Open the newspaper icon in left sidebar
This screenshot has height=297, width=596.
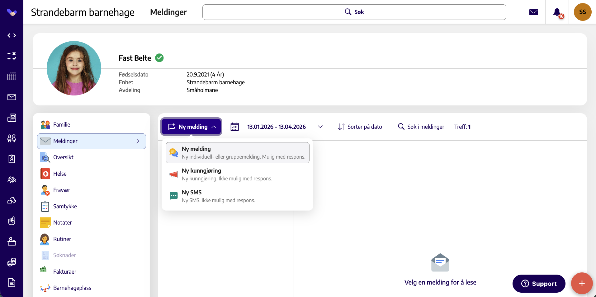tap(12, 118)
